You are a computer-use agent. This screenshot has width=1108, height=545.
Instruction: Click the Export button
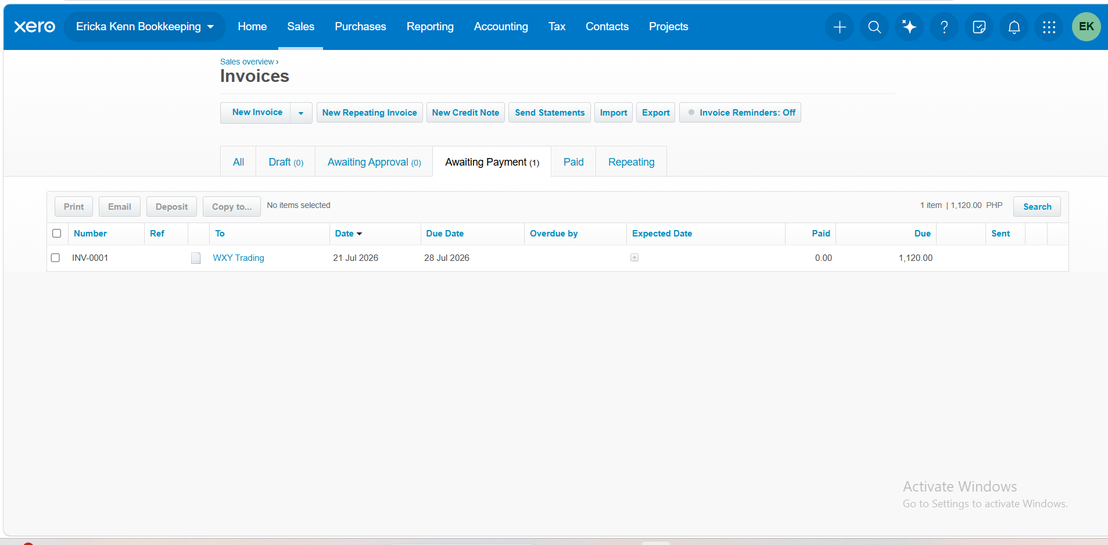[x=655, y=113]
